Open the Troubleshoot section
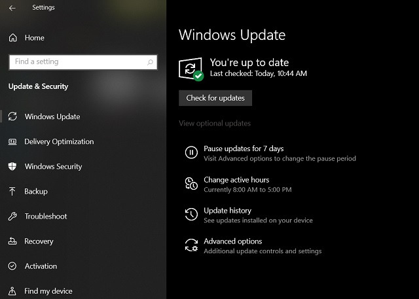This screenshot has height=299, width=419. [x=46, y=217]
